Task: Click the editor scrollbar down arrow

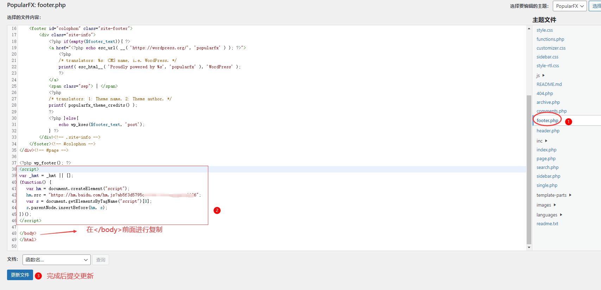Action: pos(529,247)
